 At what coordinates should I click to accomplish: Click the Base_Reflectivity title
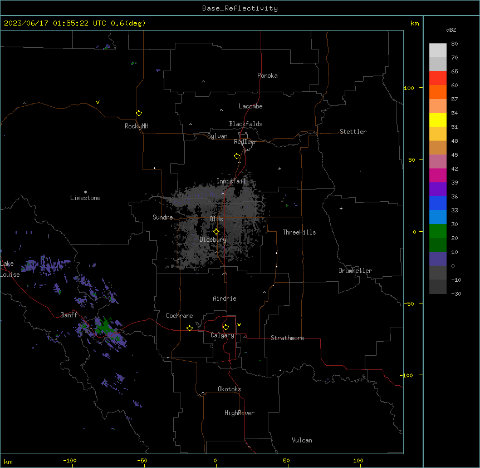240,8
